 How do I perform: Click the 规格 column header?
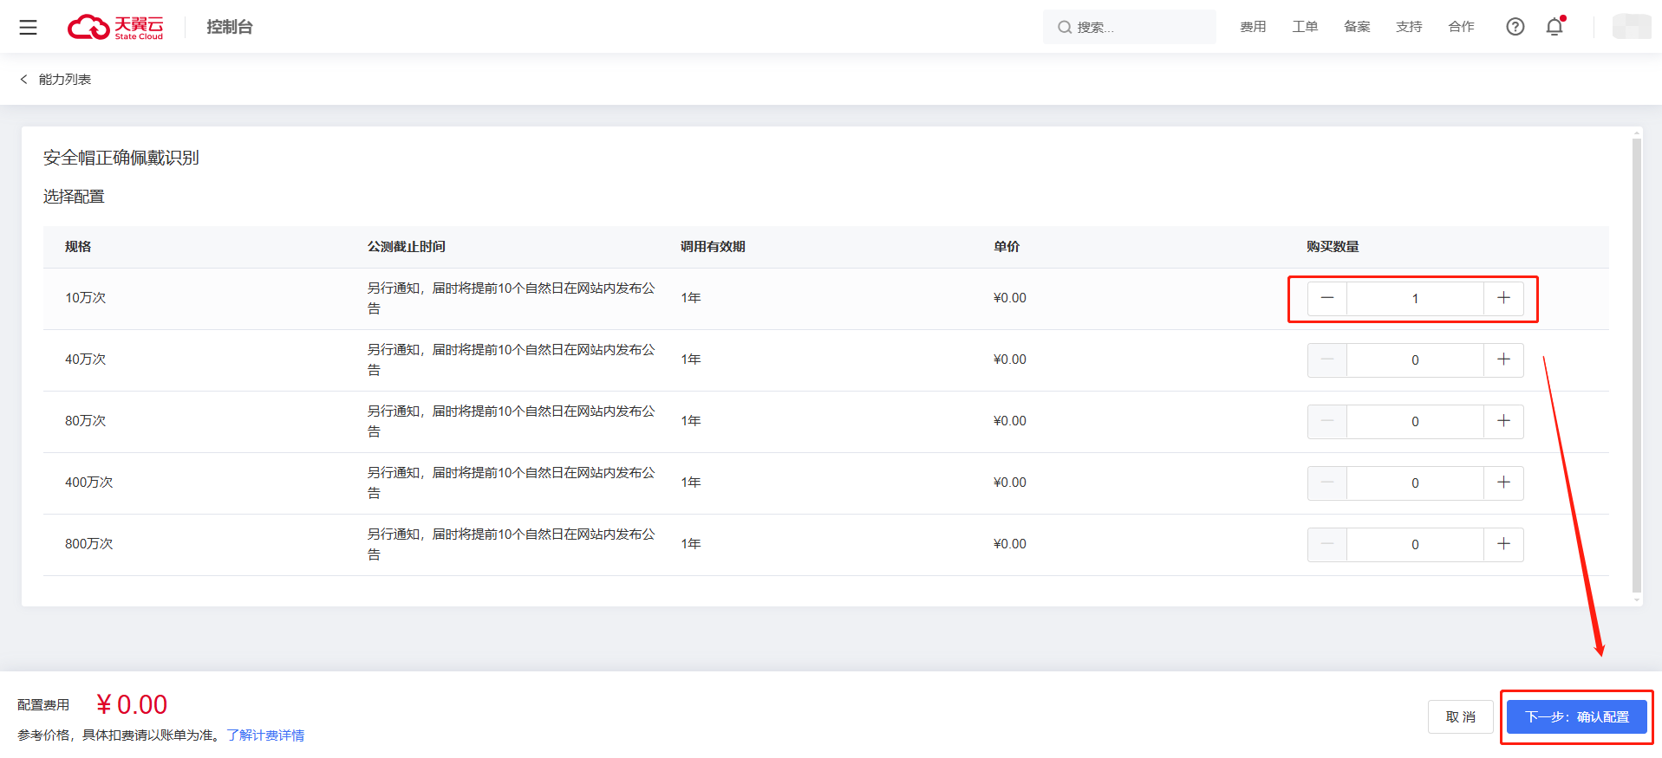[78, 247]
